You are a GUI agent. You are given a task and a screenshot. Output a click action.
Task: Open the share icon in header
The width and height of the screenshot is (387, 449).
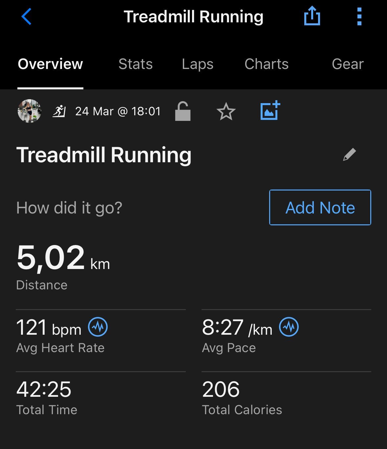[312, 16]
